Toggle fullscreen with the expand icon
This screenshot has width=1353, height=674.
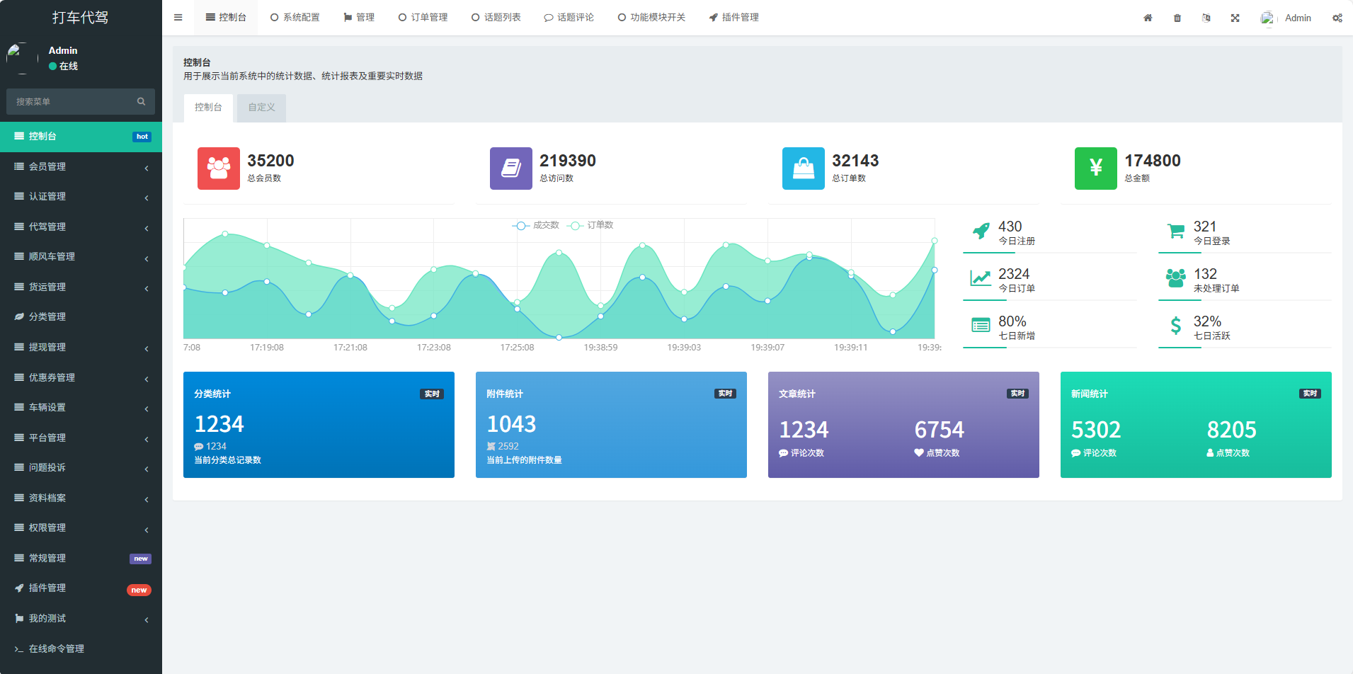pos(1235,18)
